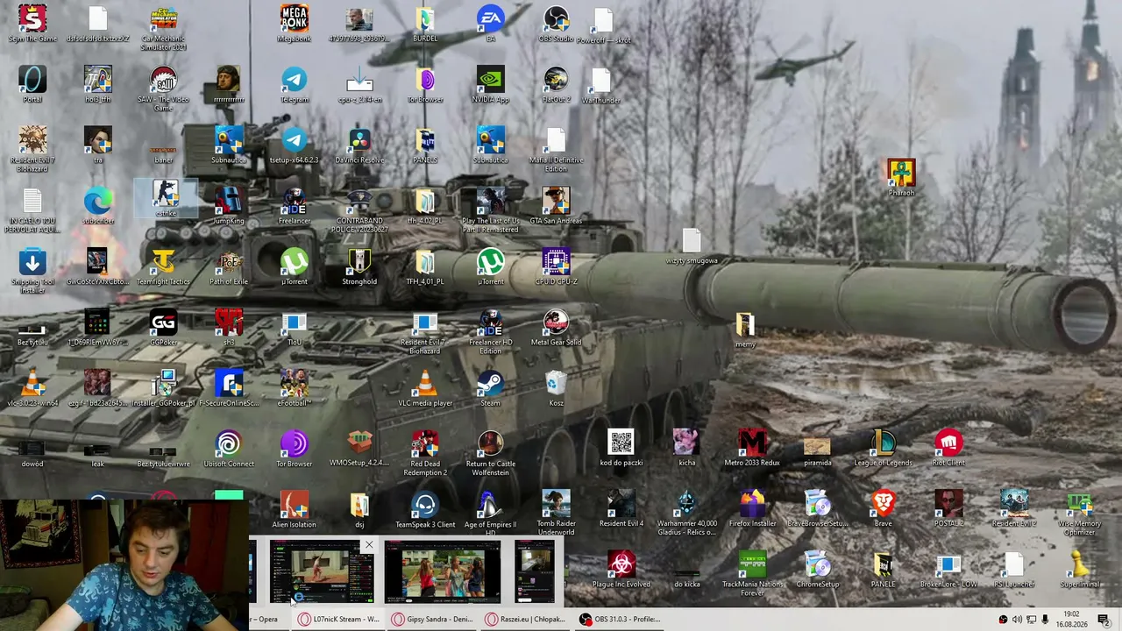
Task: Open the Pharaoh game shortcut
Action: 901,177
